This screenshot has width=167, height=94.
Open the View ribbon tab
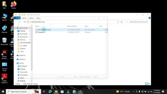[38, 18]
